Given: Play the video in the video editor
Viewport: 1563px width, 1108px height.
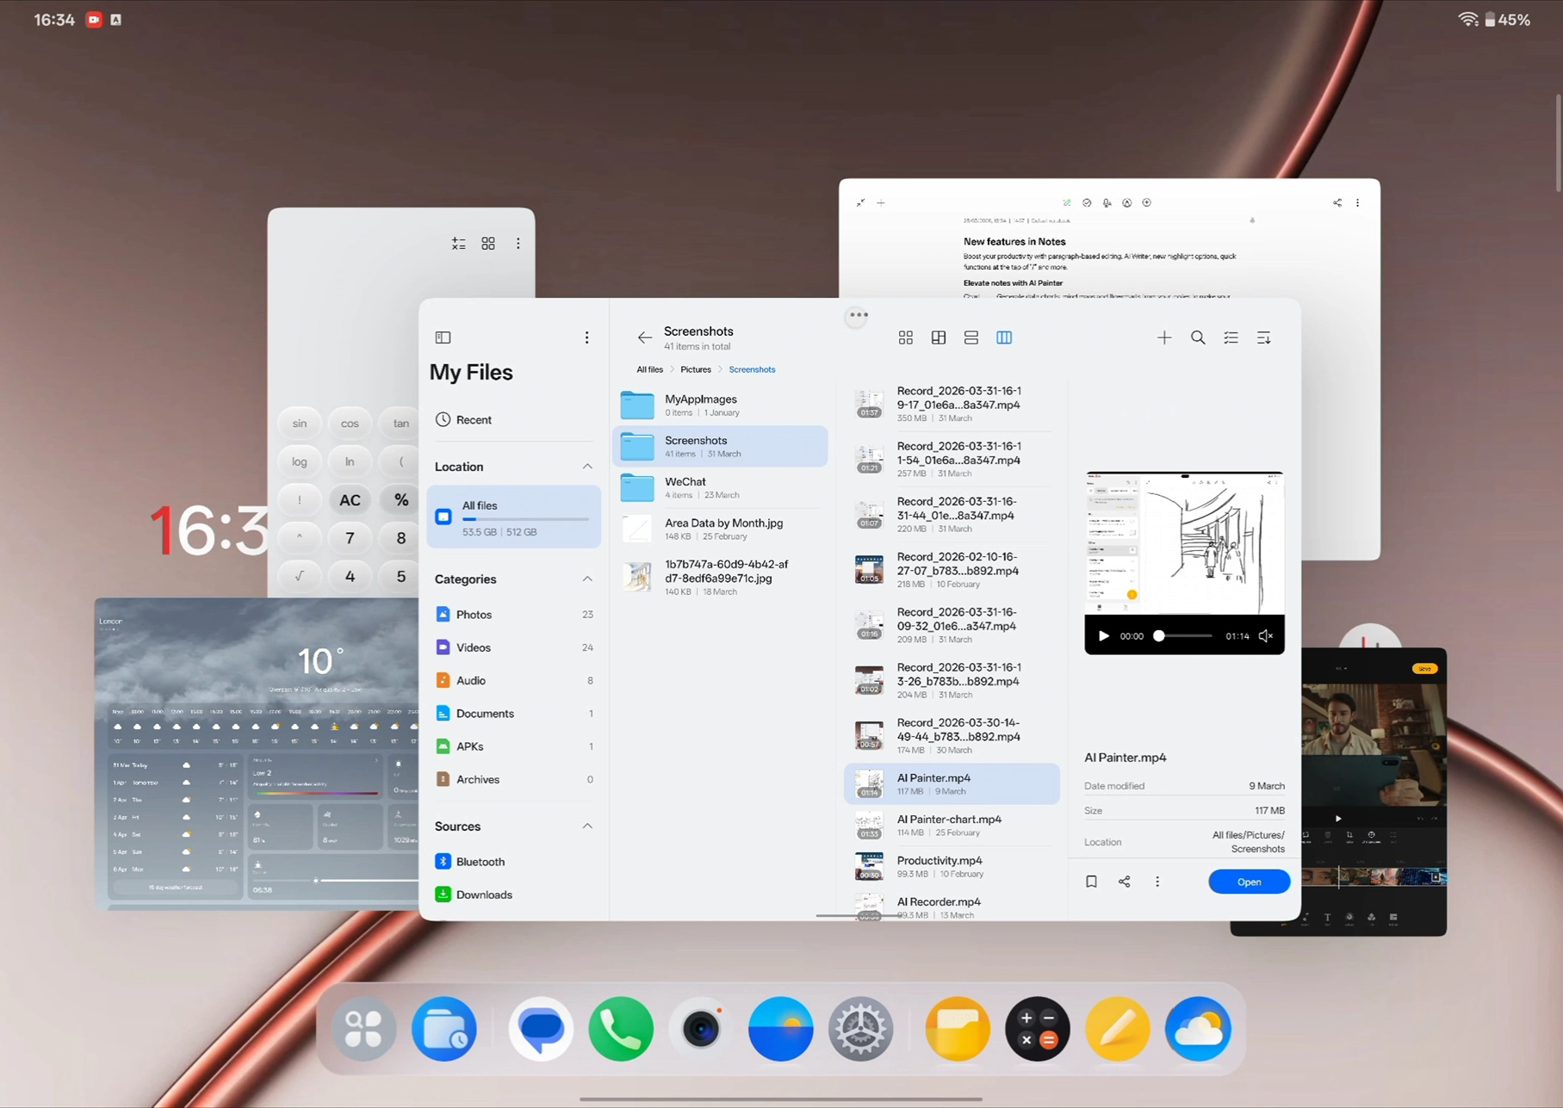Looking at the screenshot, I should (1337, 819).
